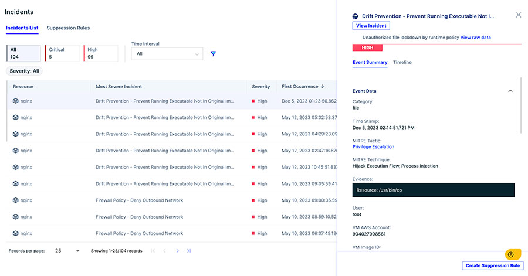This screenshot has height=276, width=528.
Task: Jump to last page of records
Action: point(189,251)
